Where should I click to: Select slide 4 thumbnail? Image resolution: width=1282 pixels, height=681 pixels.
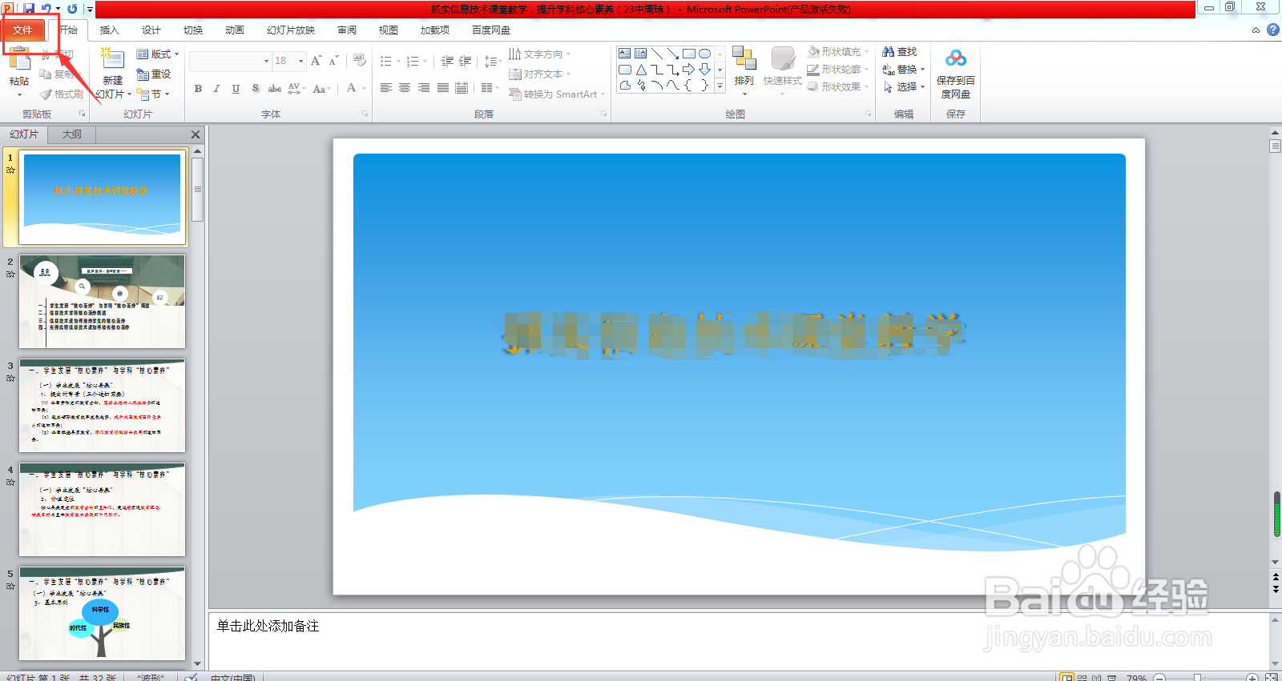tap(102, 510)
